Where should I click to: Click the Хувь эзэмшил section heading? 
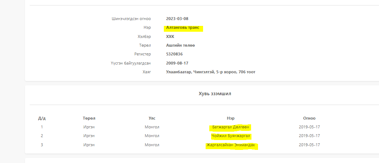[215, 94]
